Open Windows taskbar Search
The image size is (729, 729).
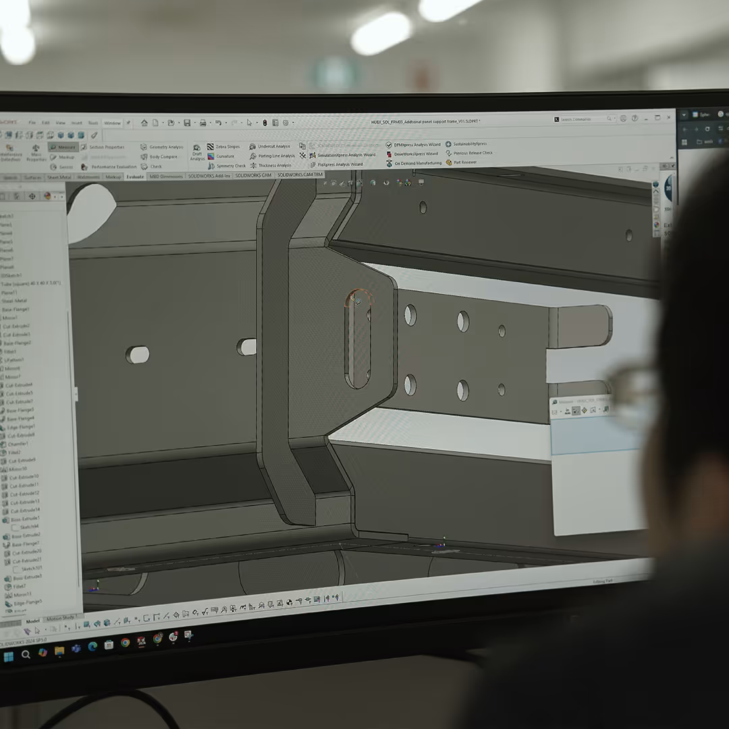(x=26, y=655)
